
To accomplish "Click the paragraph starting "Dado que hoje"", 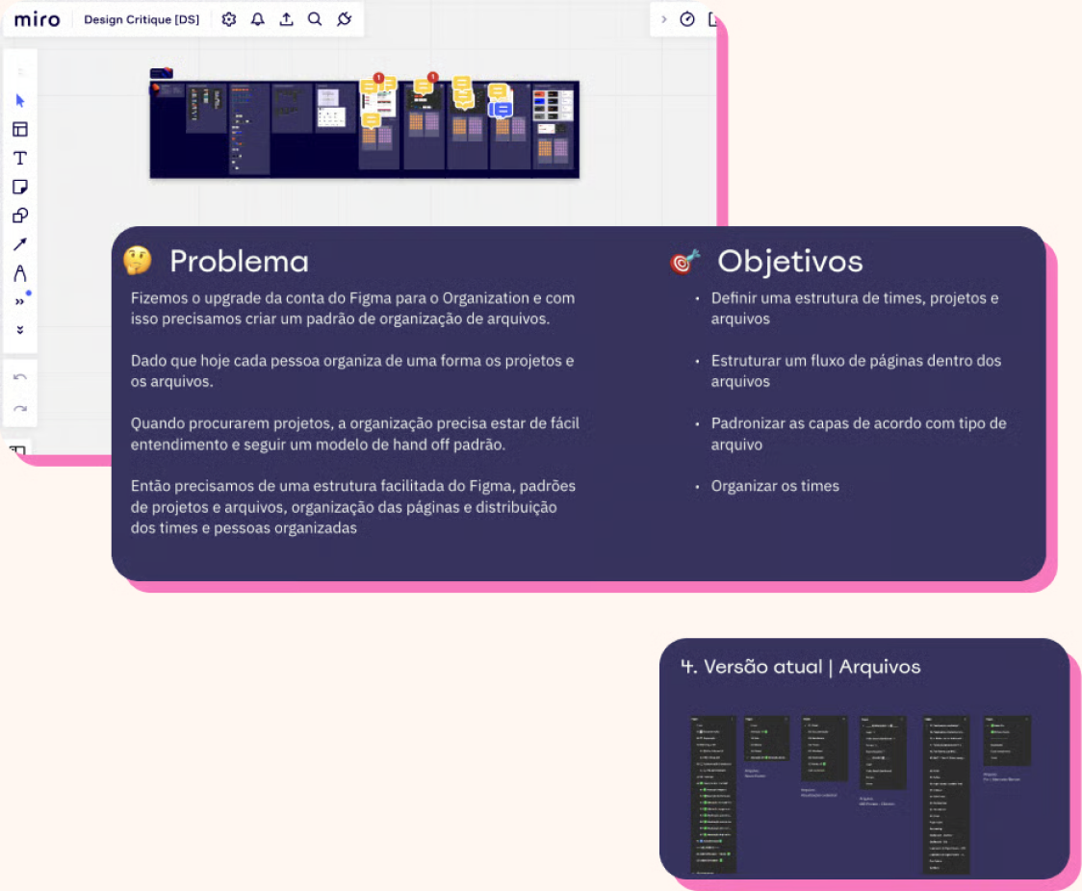I will pyautogui.click(x=352, y=371).
